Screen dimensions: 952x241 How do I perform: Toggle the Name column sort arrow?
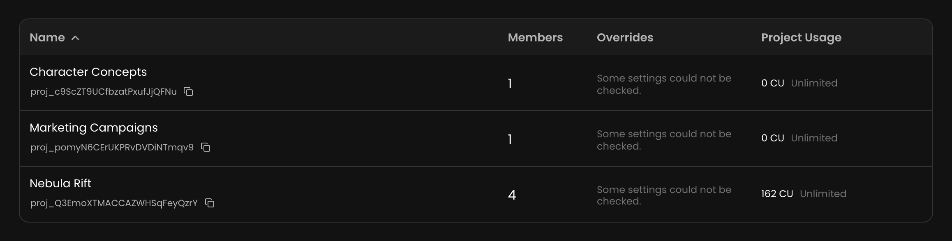pyautogui.click(x=75, y=38)
